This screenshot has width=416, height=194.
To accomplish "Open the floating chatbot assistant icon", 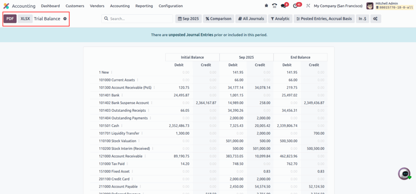I will 404,174.
